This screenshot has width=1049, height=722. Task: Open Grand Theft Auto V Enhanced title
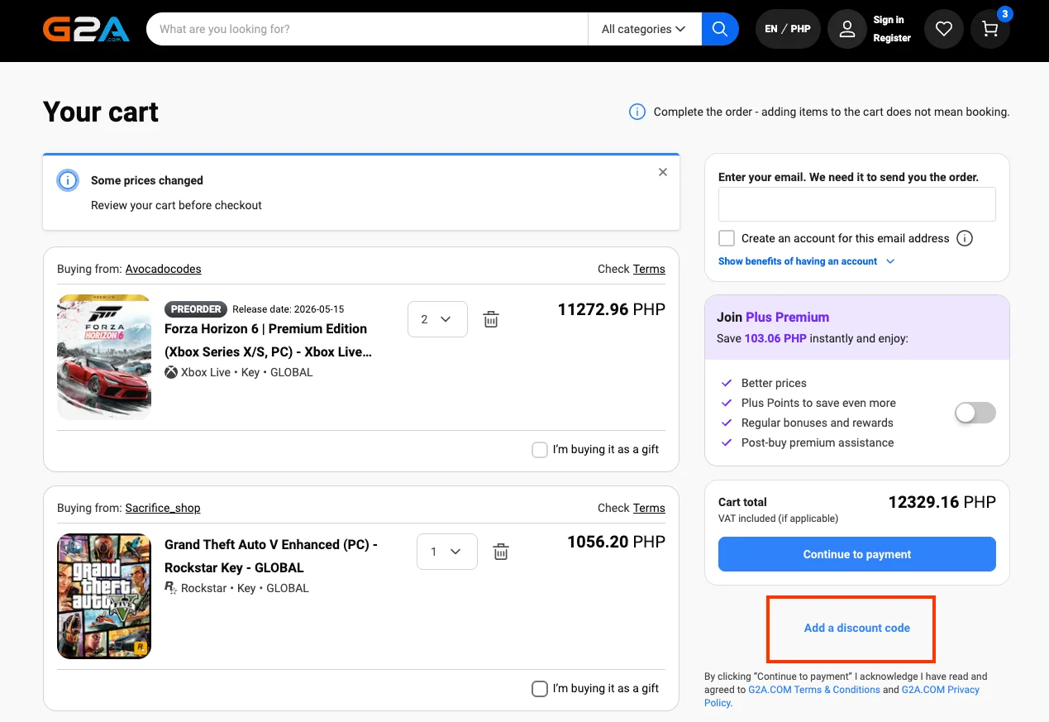point(271,556)
